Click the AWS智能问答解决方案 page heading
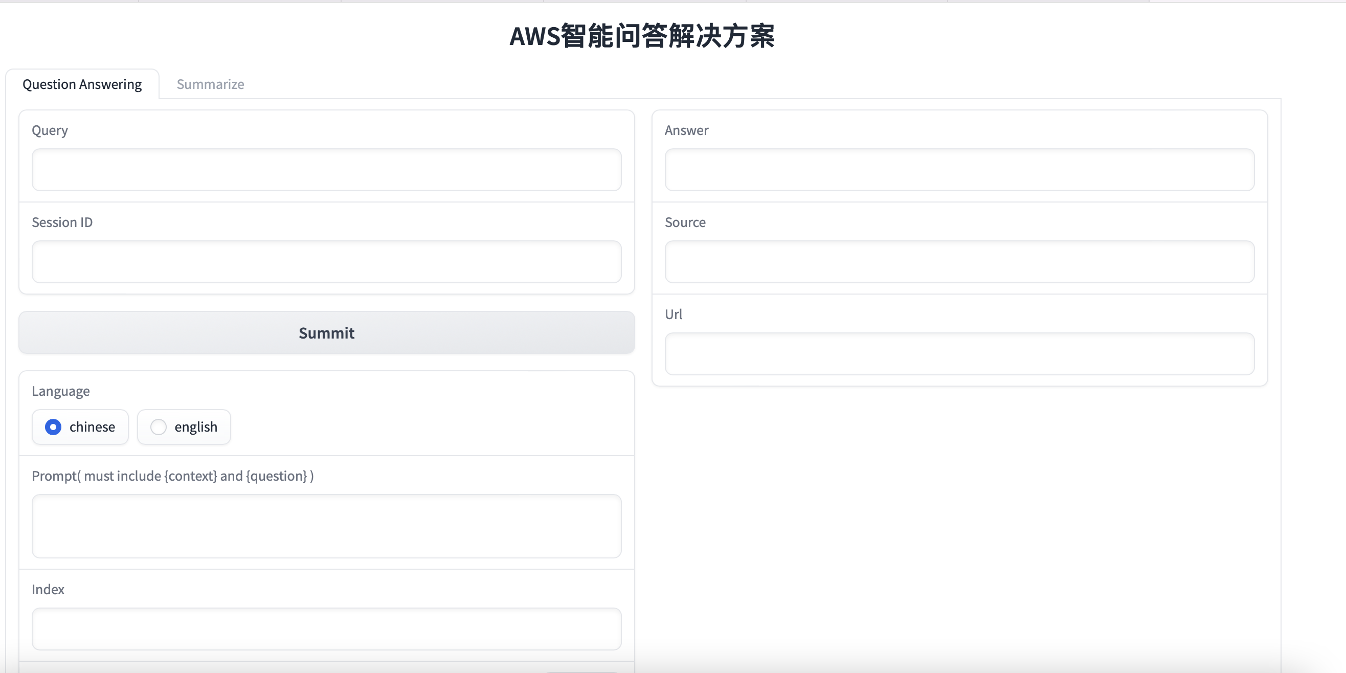 (x=642, y=36)
